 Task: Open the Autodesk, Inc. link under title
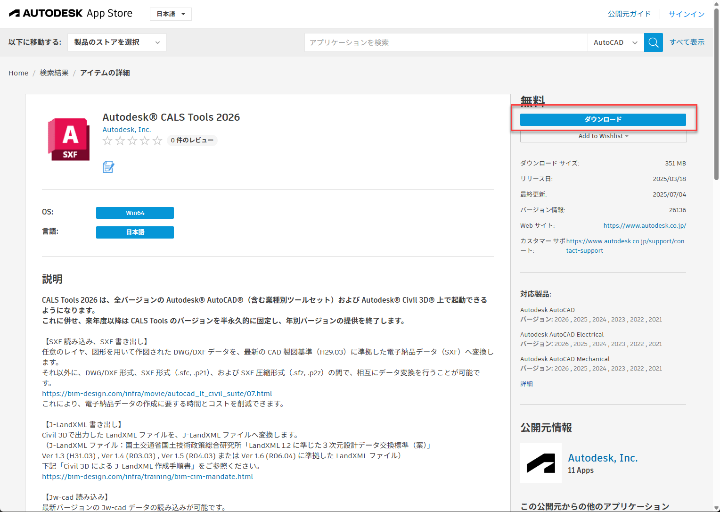(x=127, y=130)
